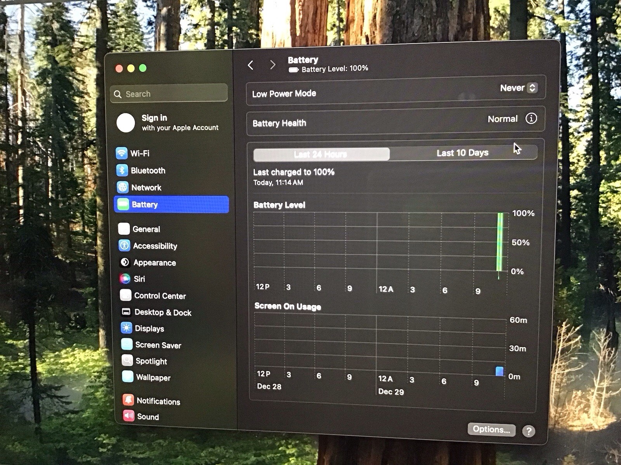Click the green battery level bar
Image resolution: width=621 pixels, height=465 pixels.
tap(500, 242)
